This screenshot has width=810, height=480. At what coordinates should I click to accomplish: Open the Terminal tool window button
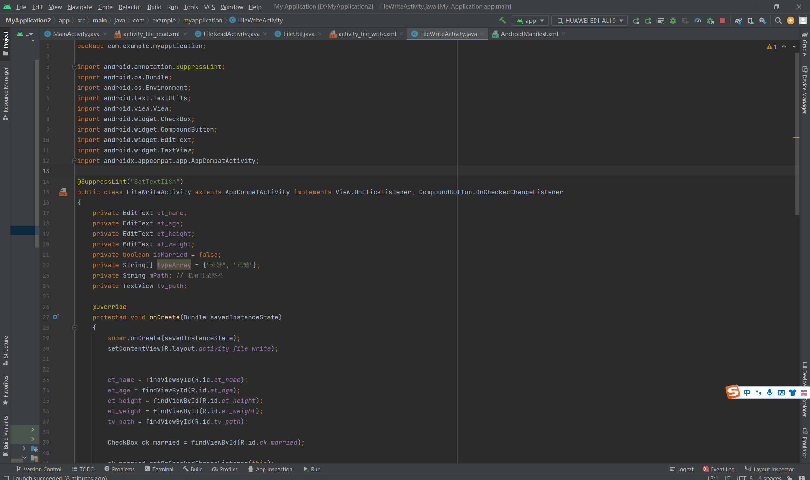(x=159, y=469)
